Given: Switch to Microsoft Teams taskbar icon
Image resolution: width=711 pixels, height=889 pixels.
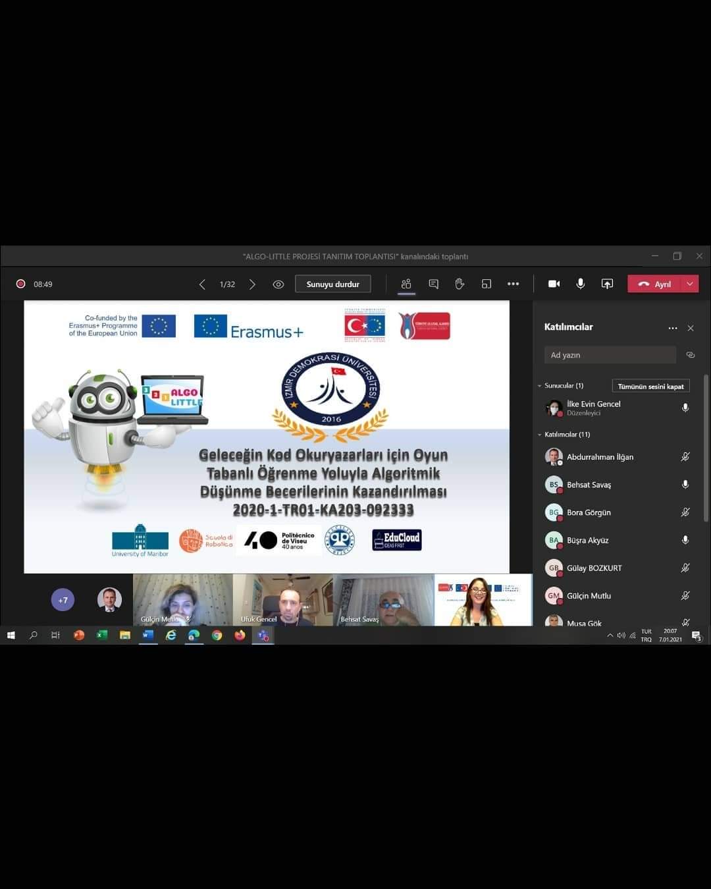Looking at the screenshot, I should click(263, 635).
